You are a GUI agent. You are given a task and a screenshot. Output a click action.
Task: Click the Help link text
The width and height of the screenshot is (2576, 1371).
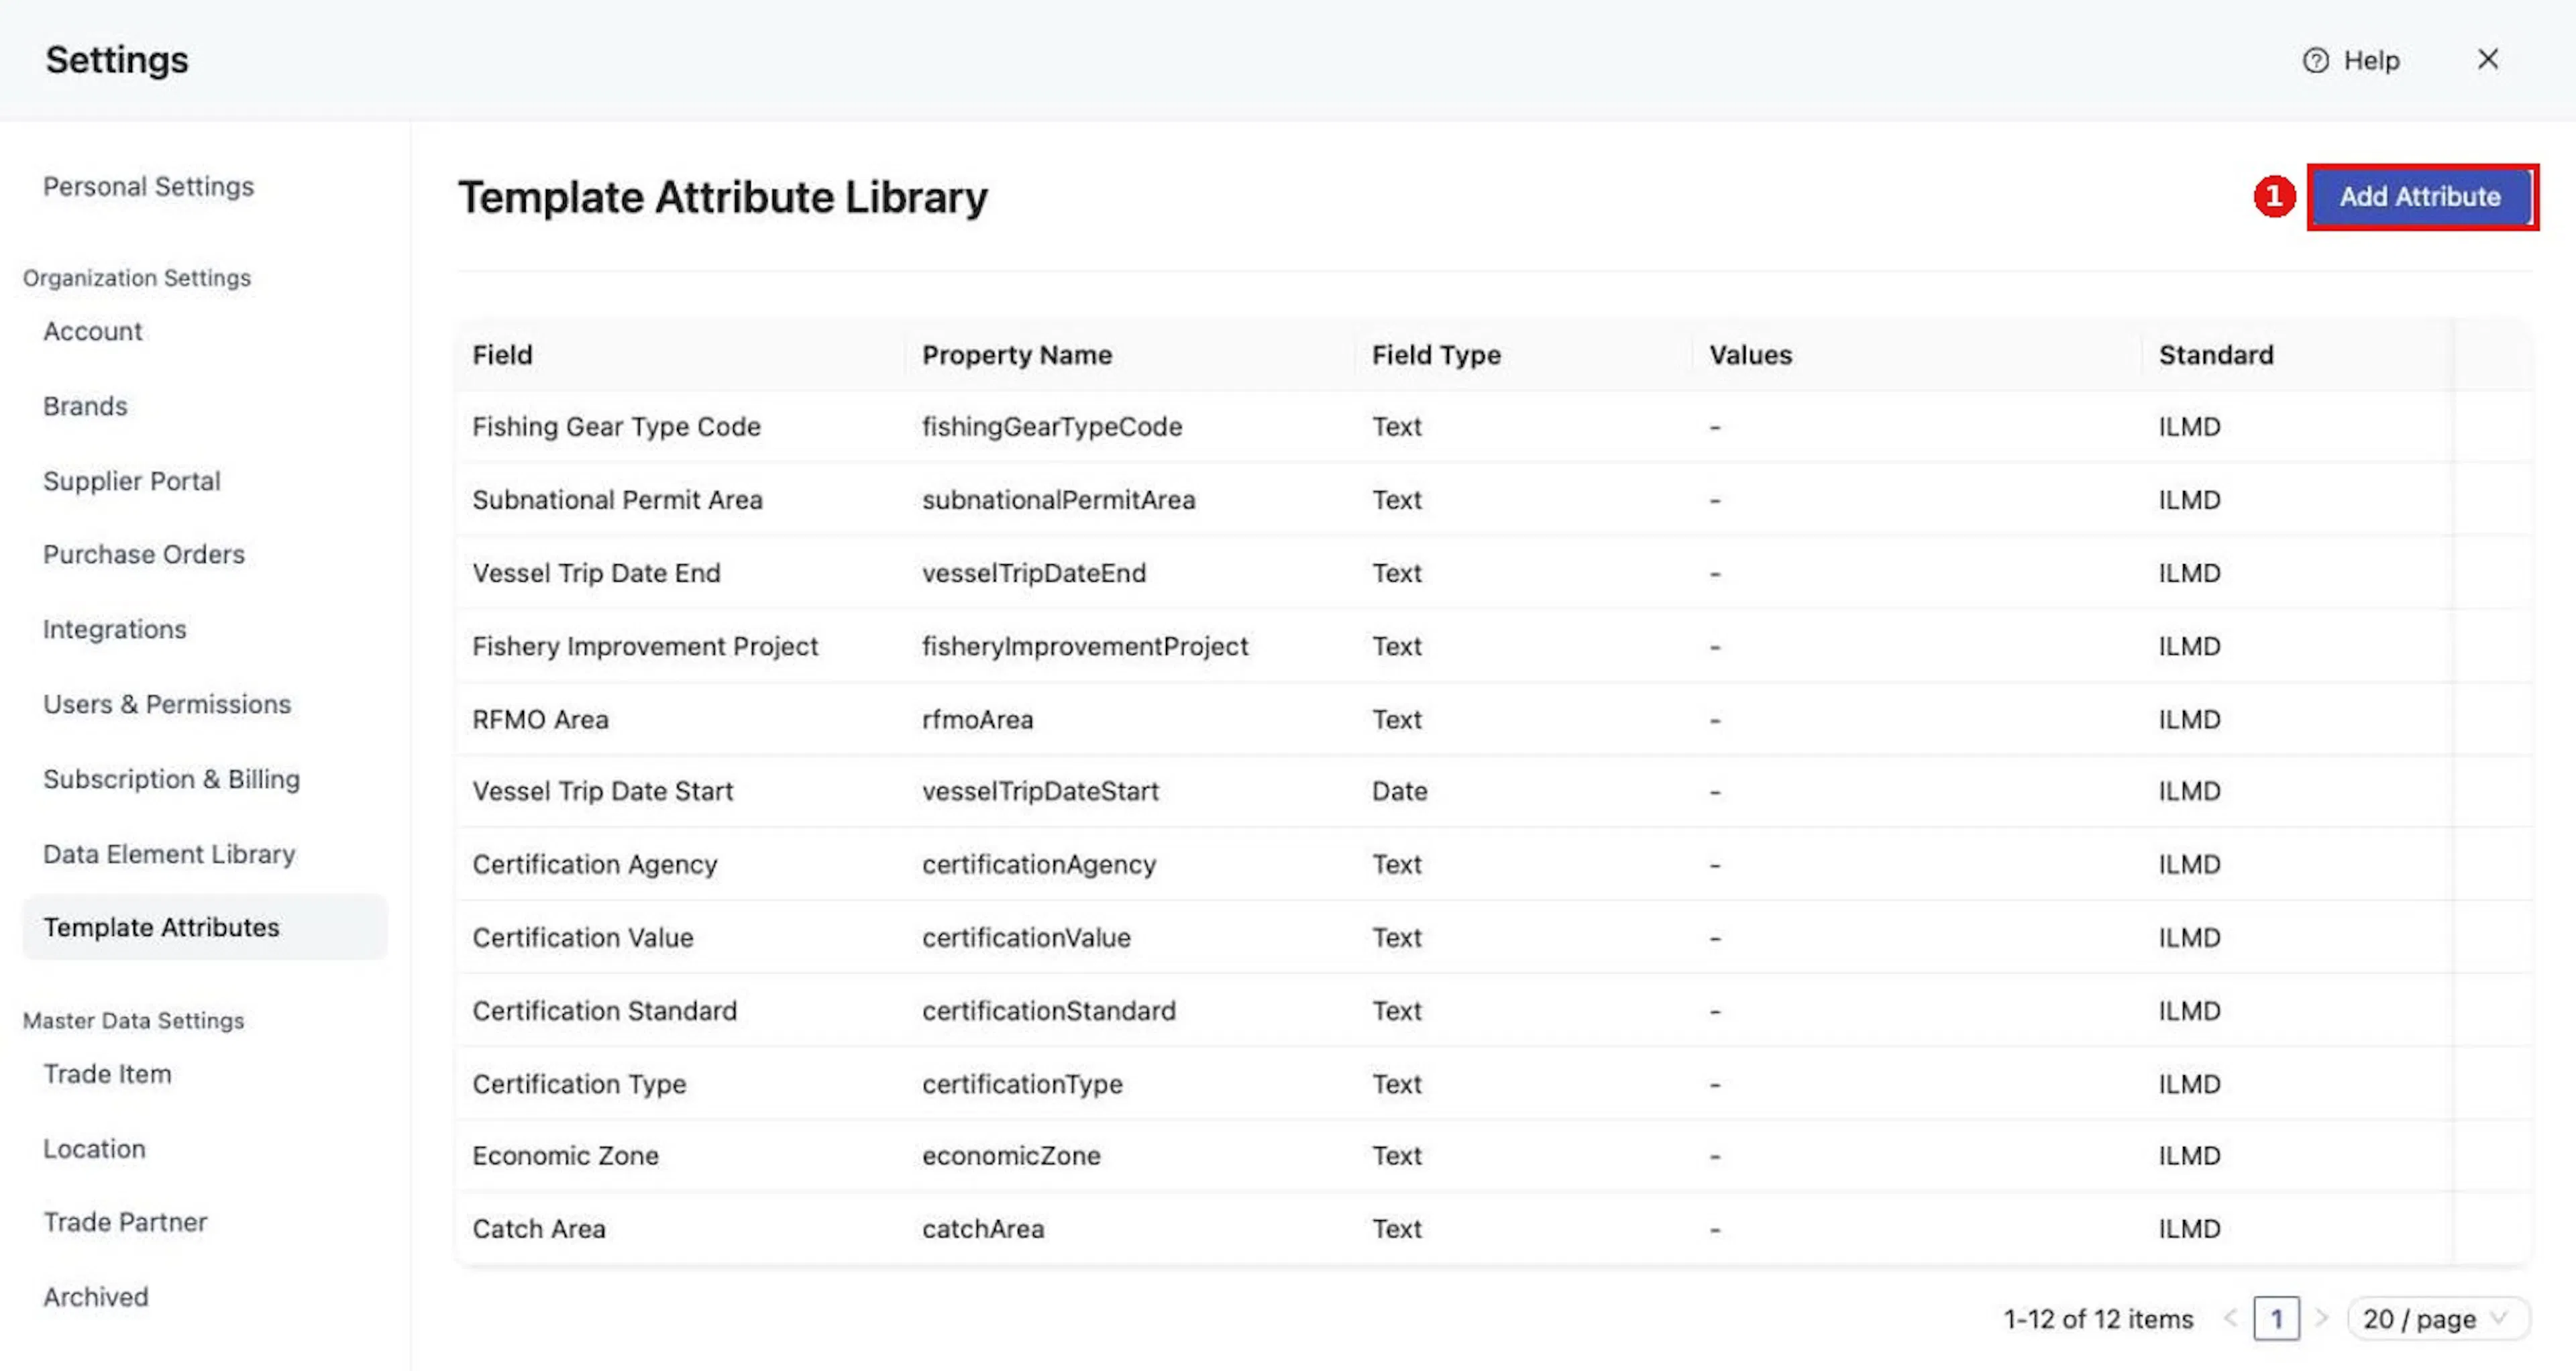click(2371, 61)
